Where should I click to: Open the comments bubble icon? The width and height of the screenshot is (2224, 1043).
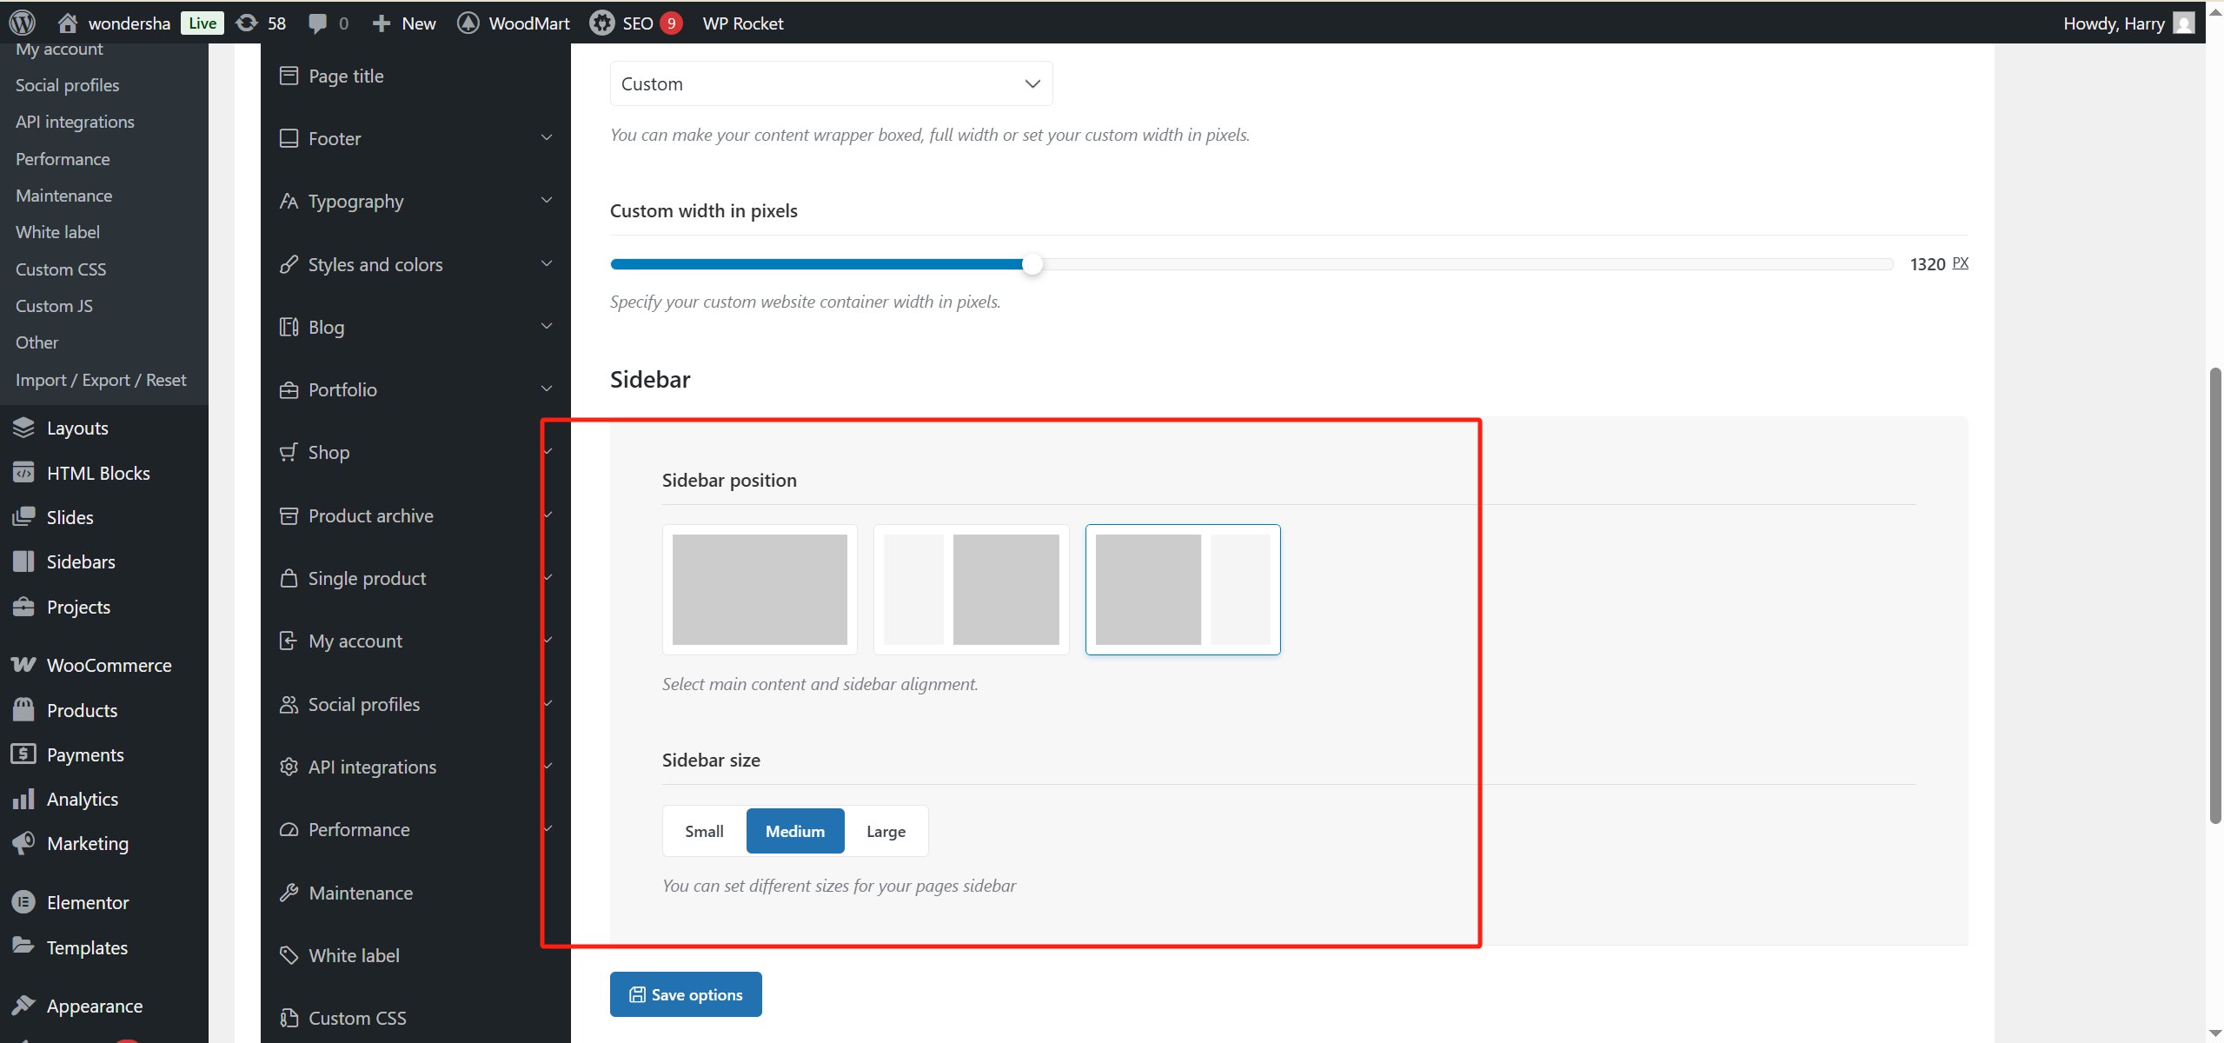point(318,23)
